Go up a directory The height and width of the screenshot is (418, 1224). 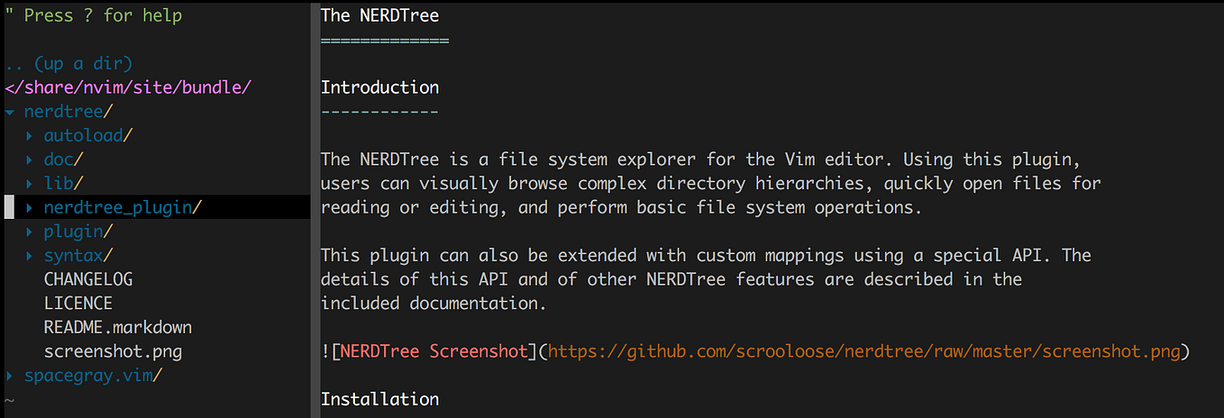coord(69,64)
